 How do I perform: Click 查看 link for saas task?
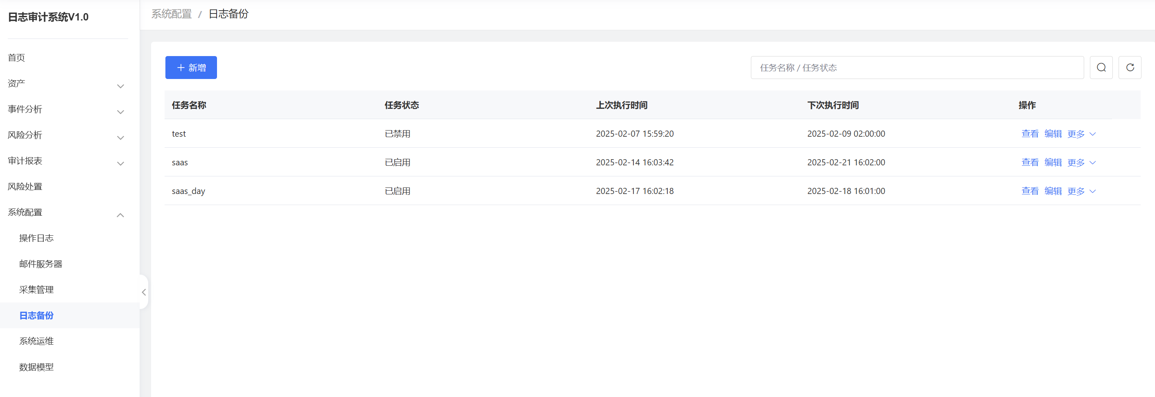(x=1030, y=162)
